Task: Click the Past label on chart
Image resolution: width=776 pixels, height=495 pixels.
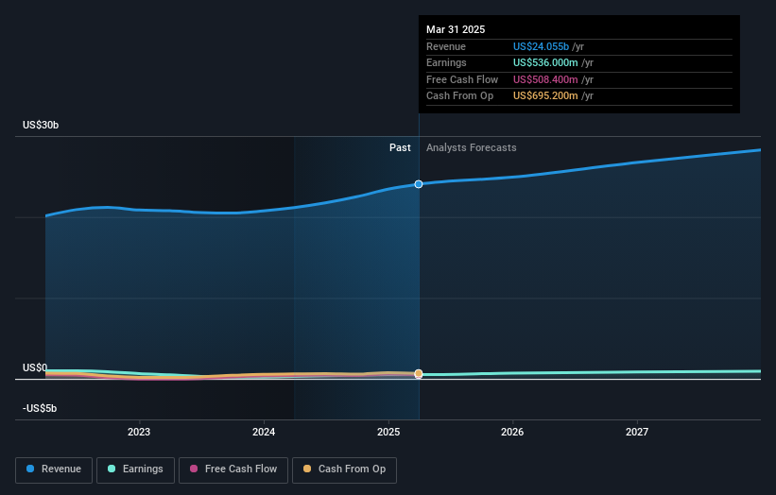Action: [400, 147]
